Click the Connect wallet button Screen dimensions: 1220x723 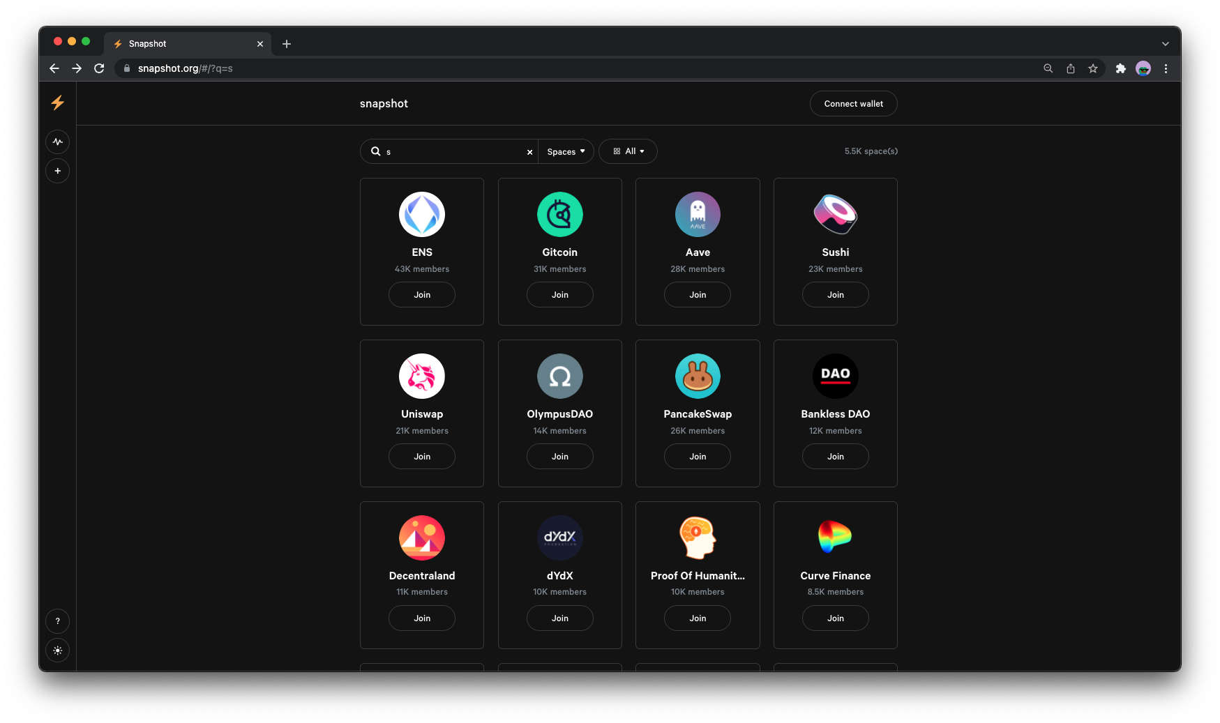(853, 103)
